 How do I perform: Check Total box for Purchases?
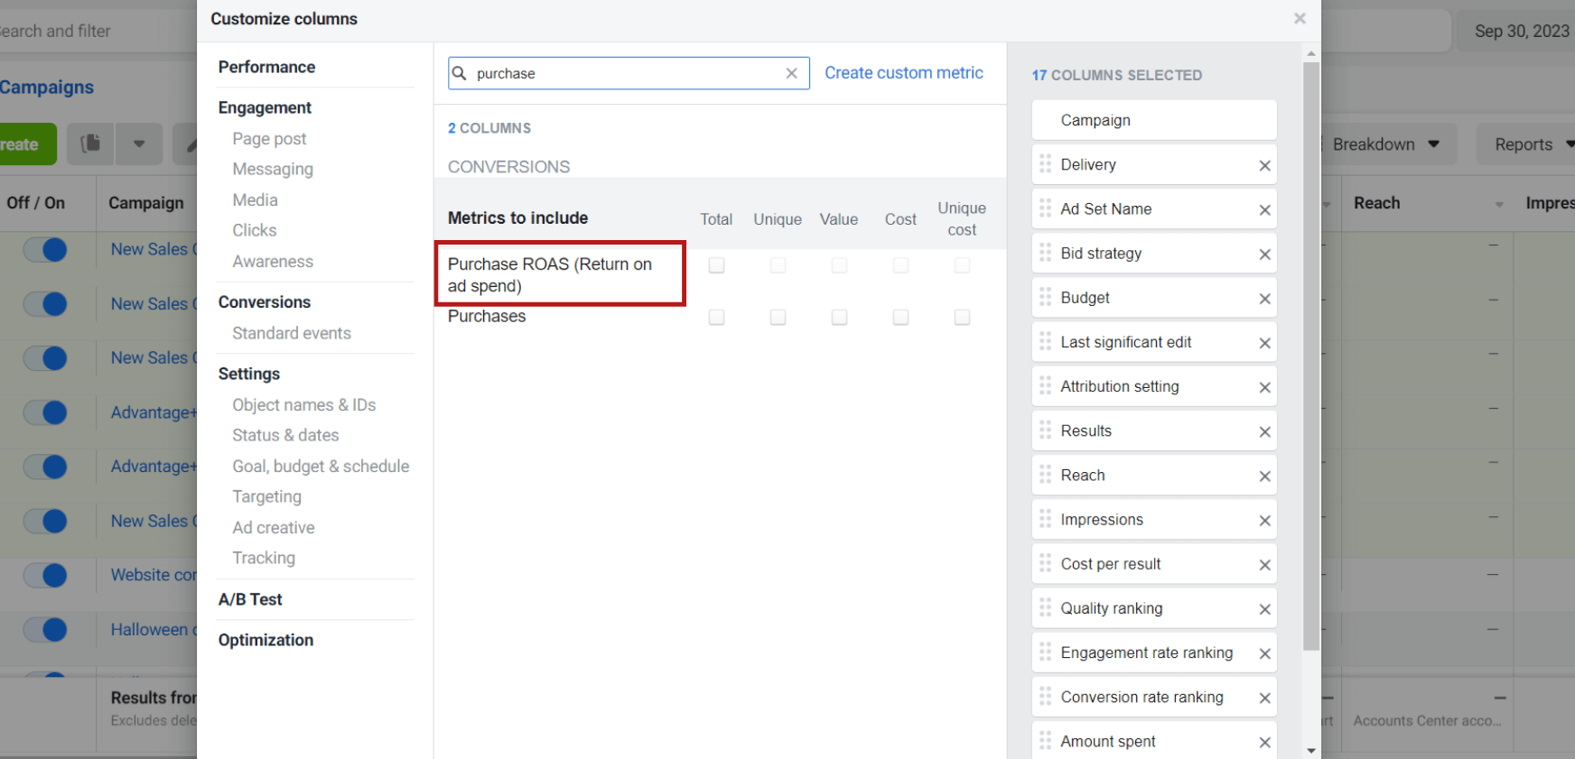click(x=716, y=318)
